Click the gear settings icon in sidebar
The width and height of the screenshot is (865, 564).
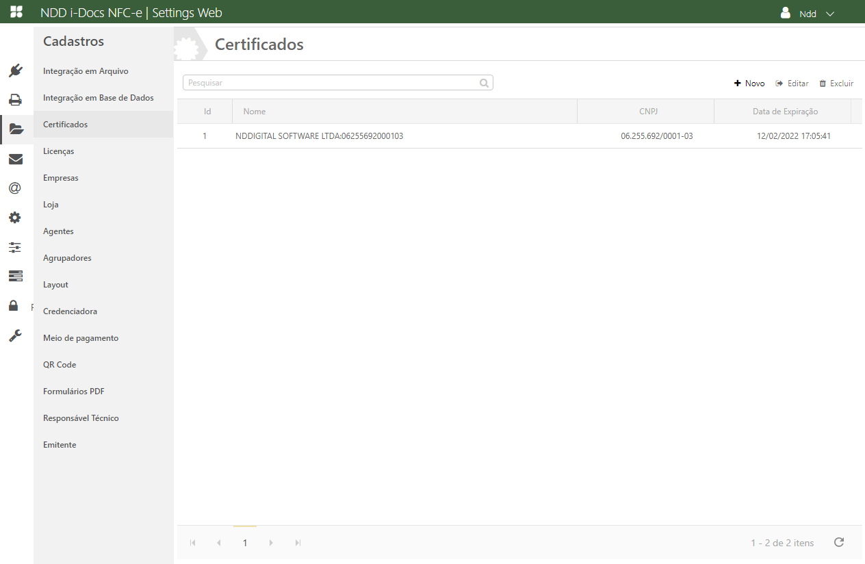(x=15, y=218)
